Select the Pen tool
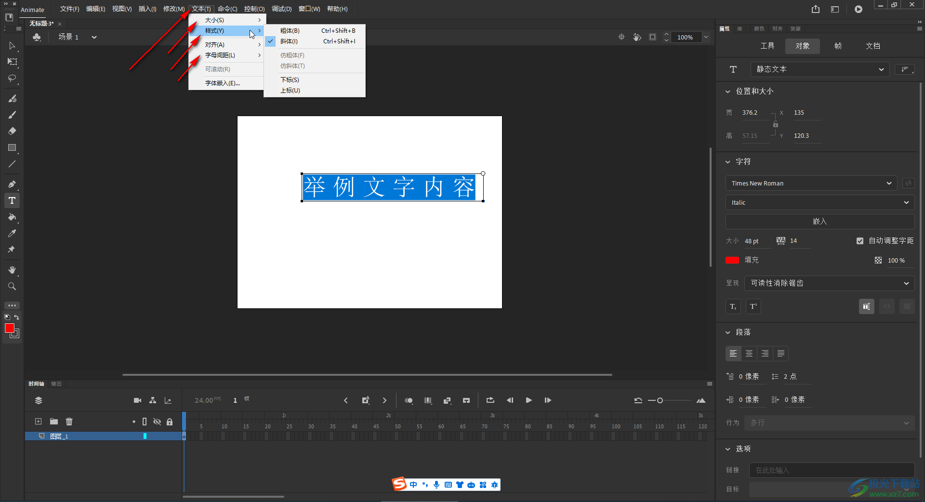 (x=12, y=184)
